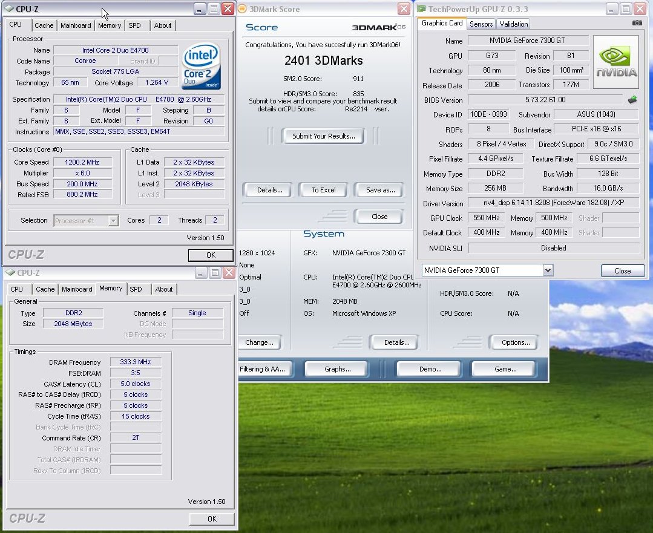Image resolution: width=653 pixels, height=533 pixels.
Task: Open About tab in top CPU-Z
Action: [x=162, y=25]
